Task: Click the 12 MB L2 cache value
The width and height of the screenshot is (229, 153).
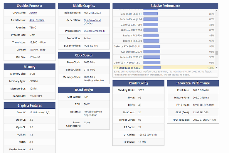Action: point(142,142)
